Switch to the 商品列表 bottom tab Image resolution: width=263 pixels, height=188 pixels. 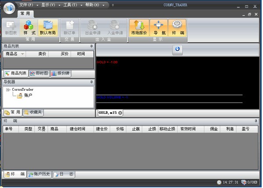(x=16, y=73)
